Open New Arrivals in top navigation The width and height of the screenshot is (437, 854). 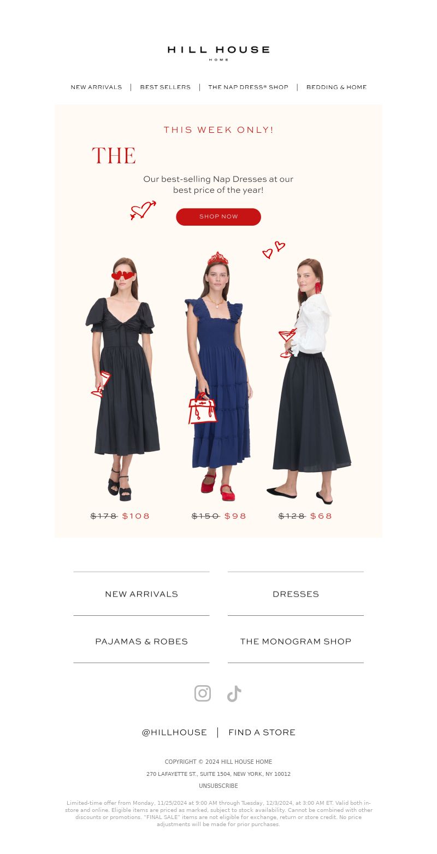click(96, 87)
